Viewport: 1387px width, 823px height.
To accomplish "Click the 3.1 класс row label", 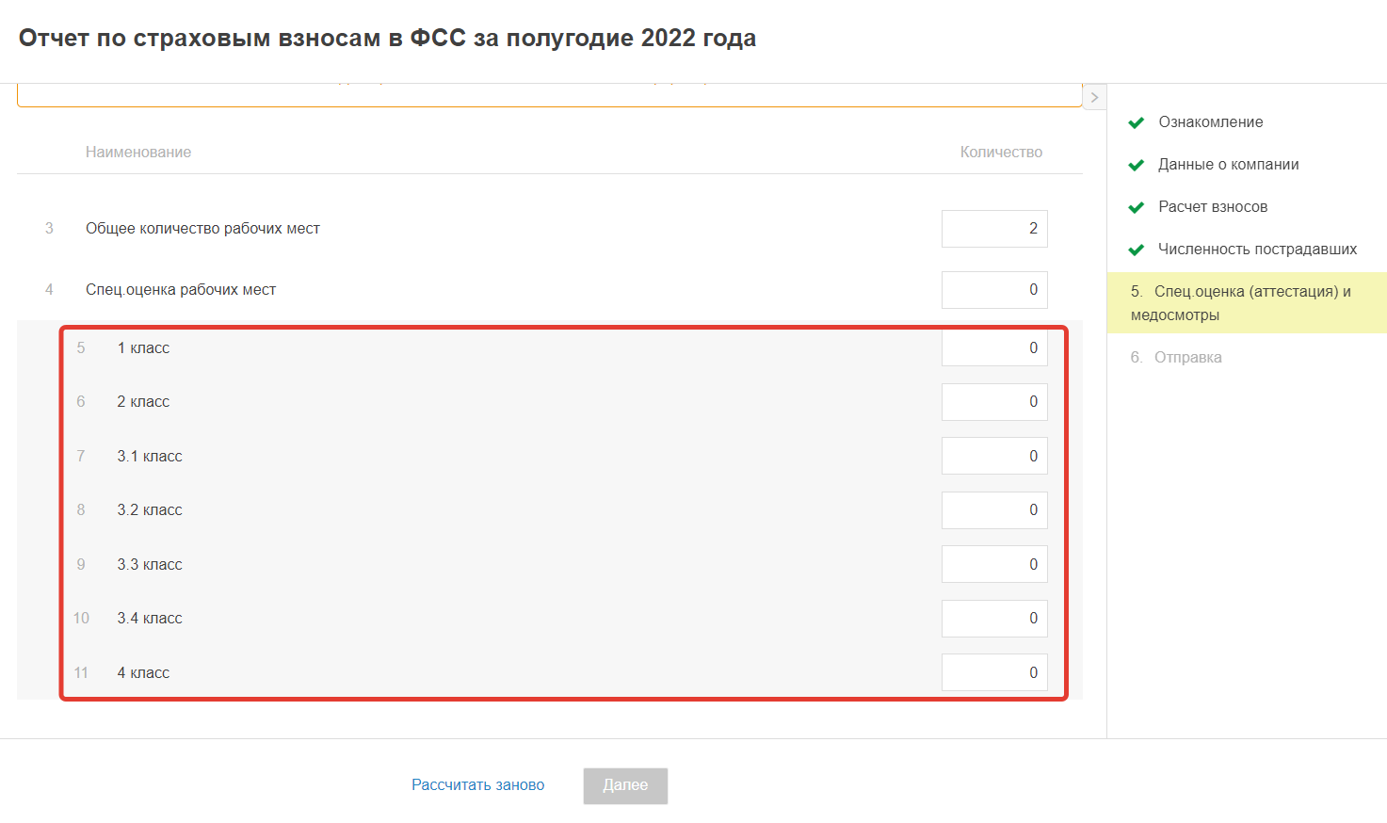I will (x=150, y=457).
